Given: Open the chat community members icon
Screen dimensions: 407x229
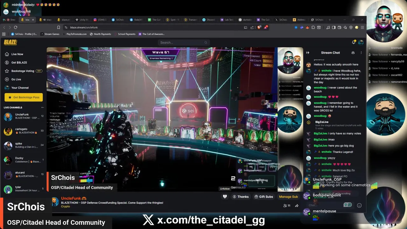Looking at the screenshot, I should (353, 53).
